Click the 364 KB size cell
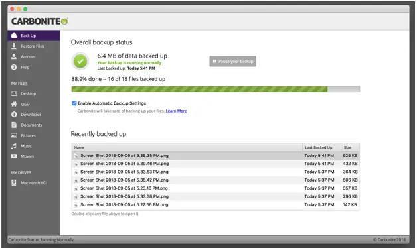This screenshot has height=248, width=417. tap(350, 172)
